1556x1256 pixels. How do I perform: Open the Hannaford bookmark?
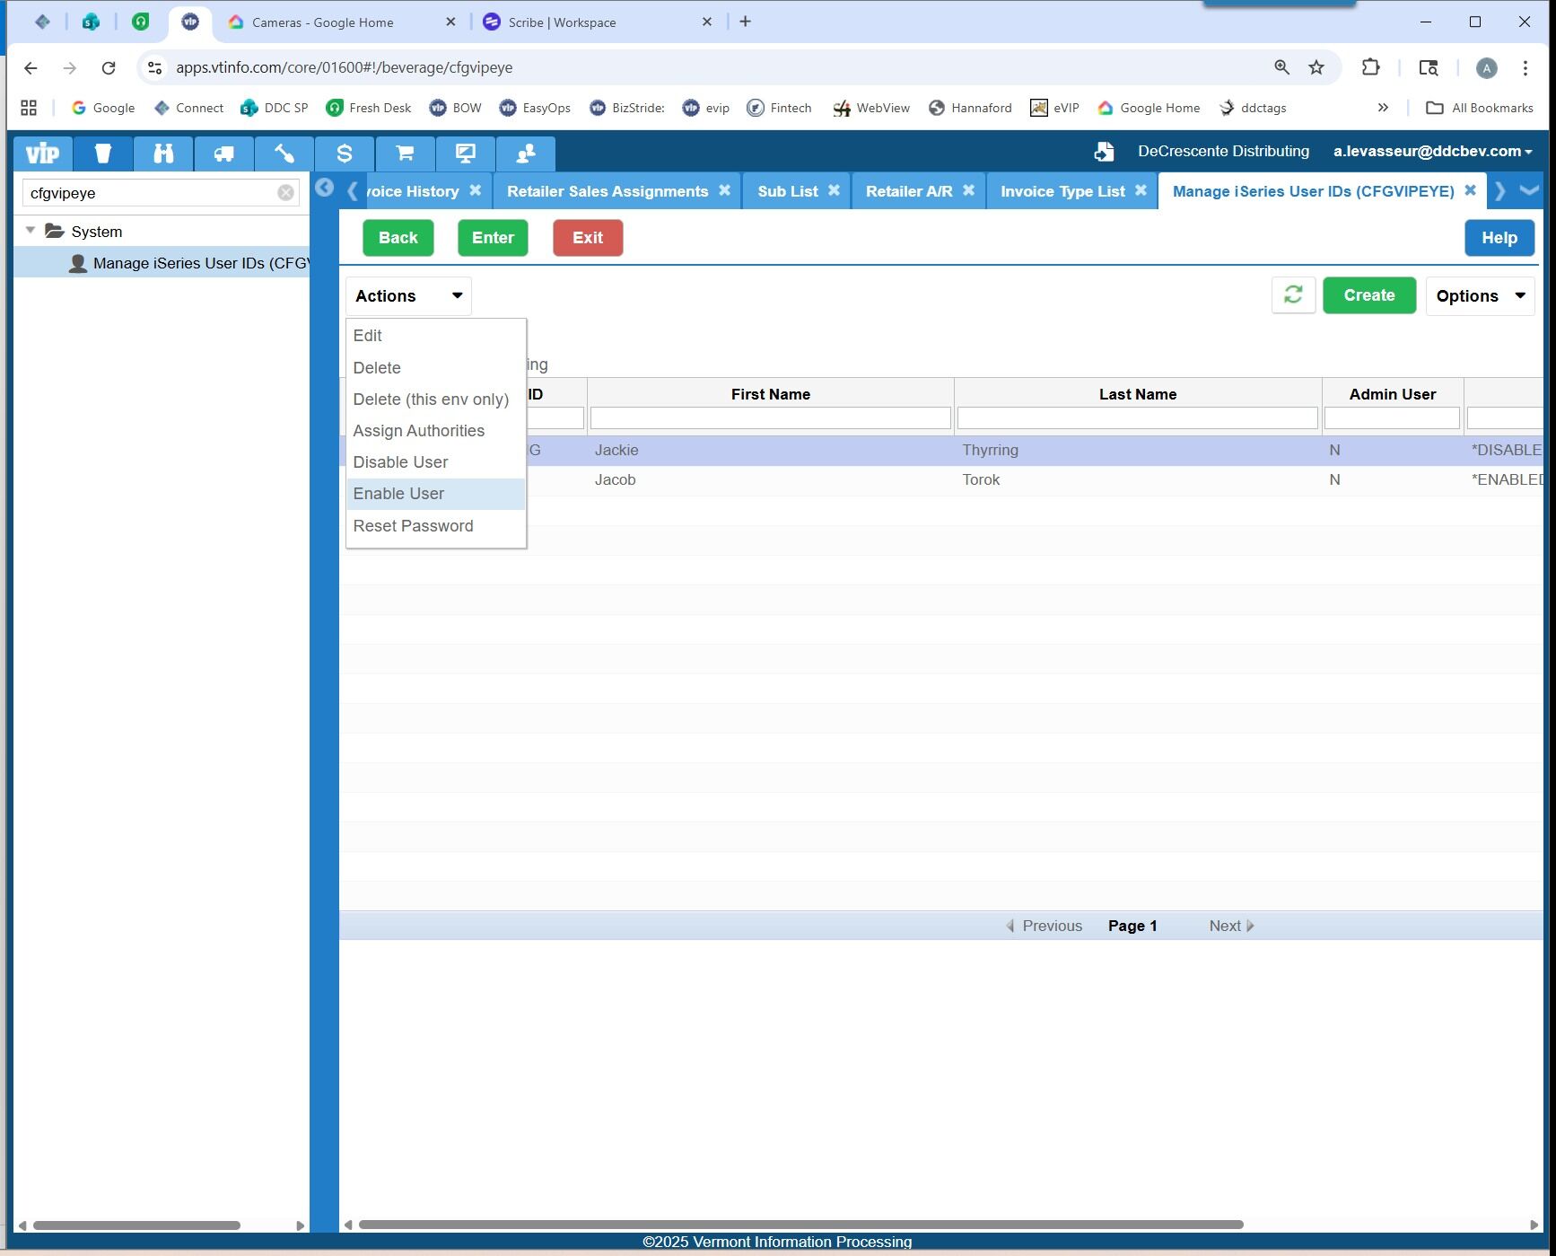(970, 108)
